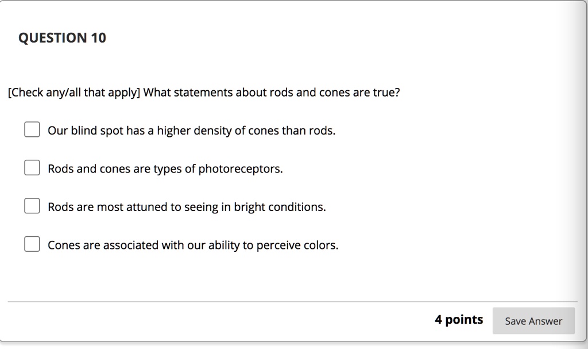Click the label mentioning perceiving colors
The image size is (588, 349).
(193, 244)
